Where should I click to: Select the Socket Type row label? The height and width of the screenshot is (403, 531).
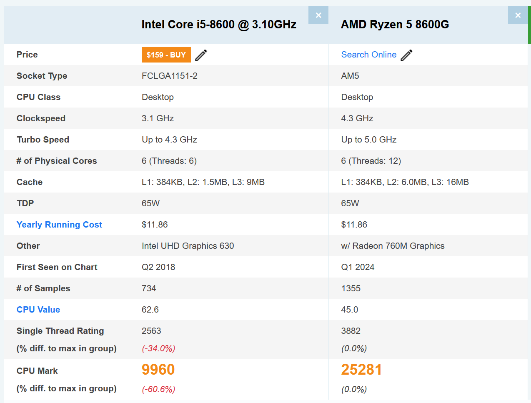coord(42,76)
